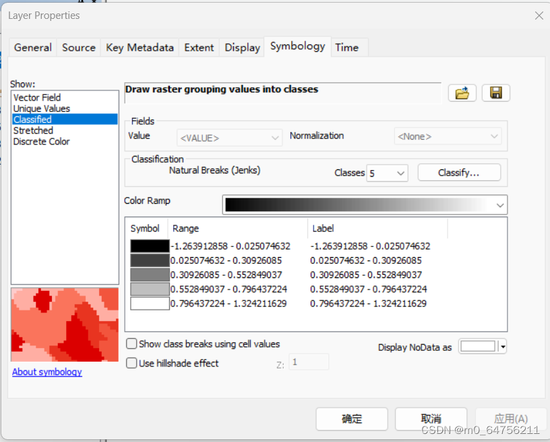Click the About symbology link

click(47, 372)
